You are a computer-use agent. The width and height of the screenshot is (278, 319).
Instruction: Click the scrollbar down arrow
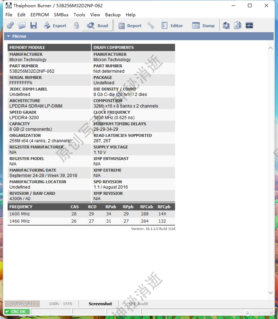click(270, 293)
